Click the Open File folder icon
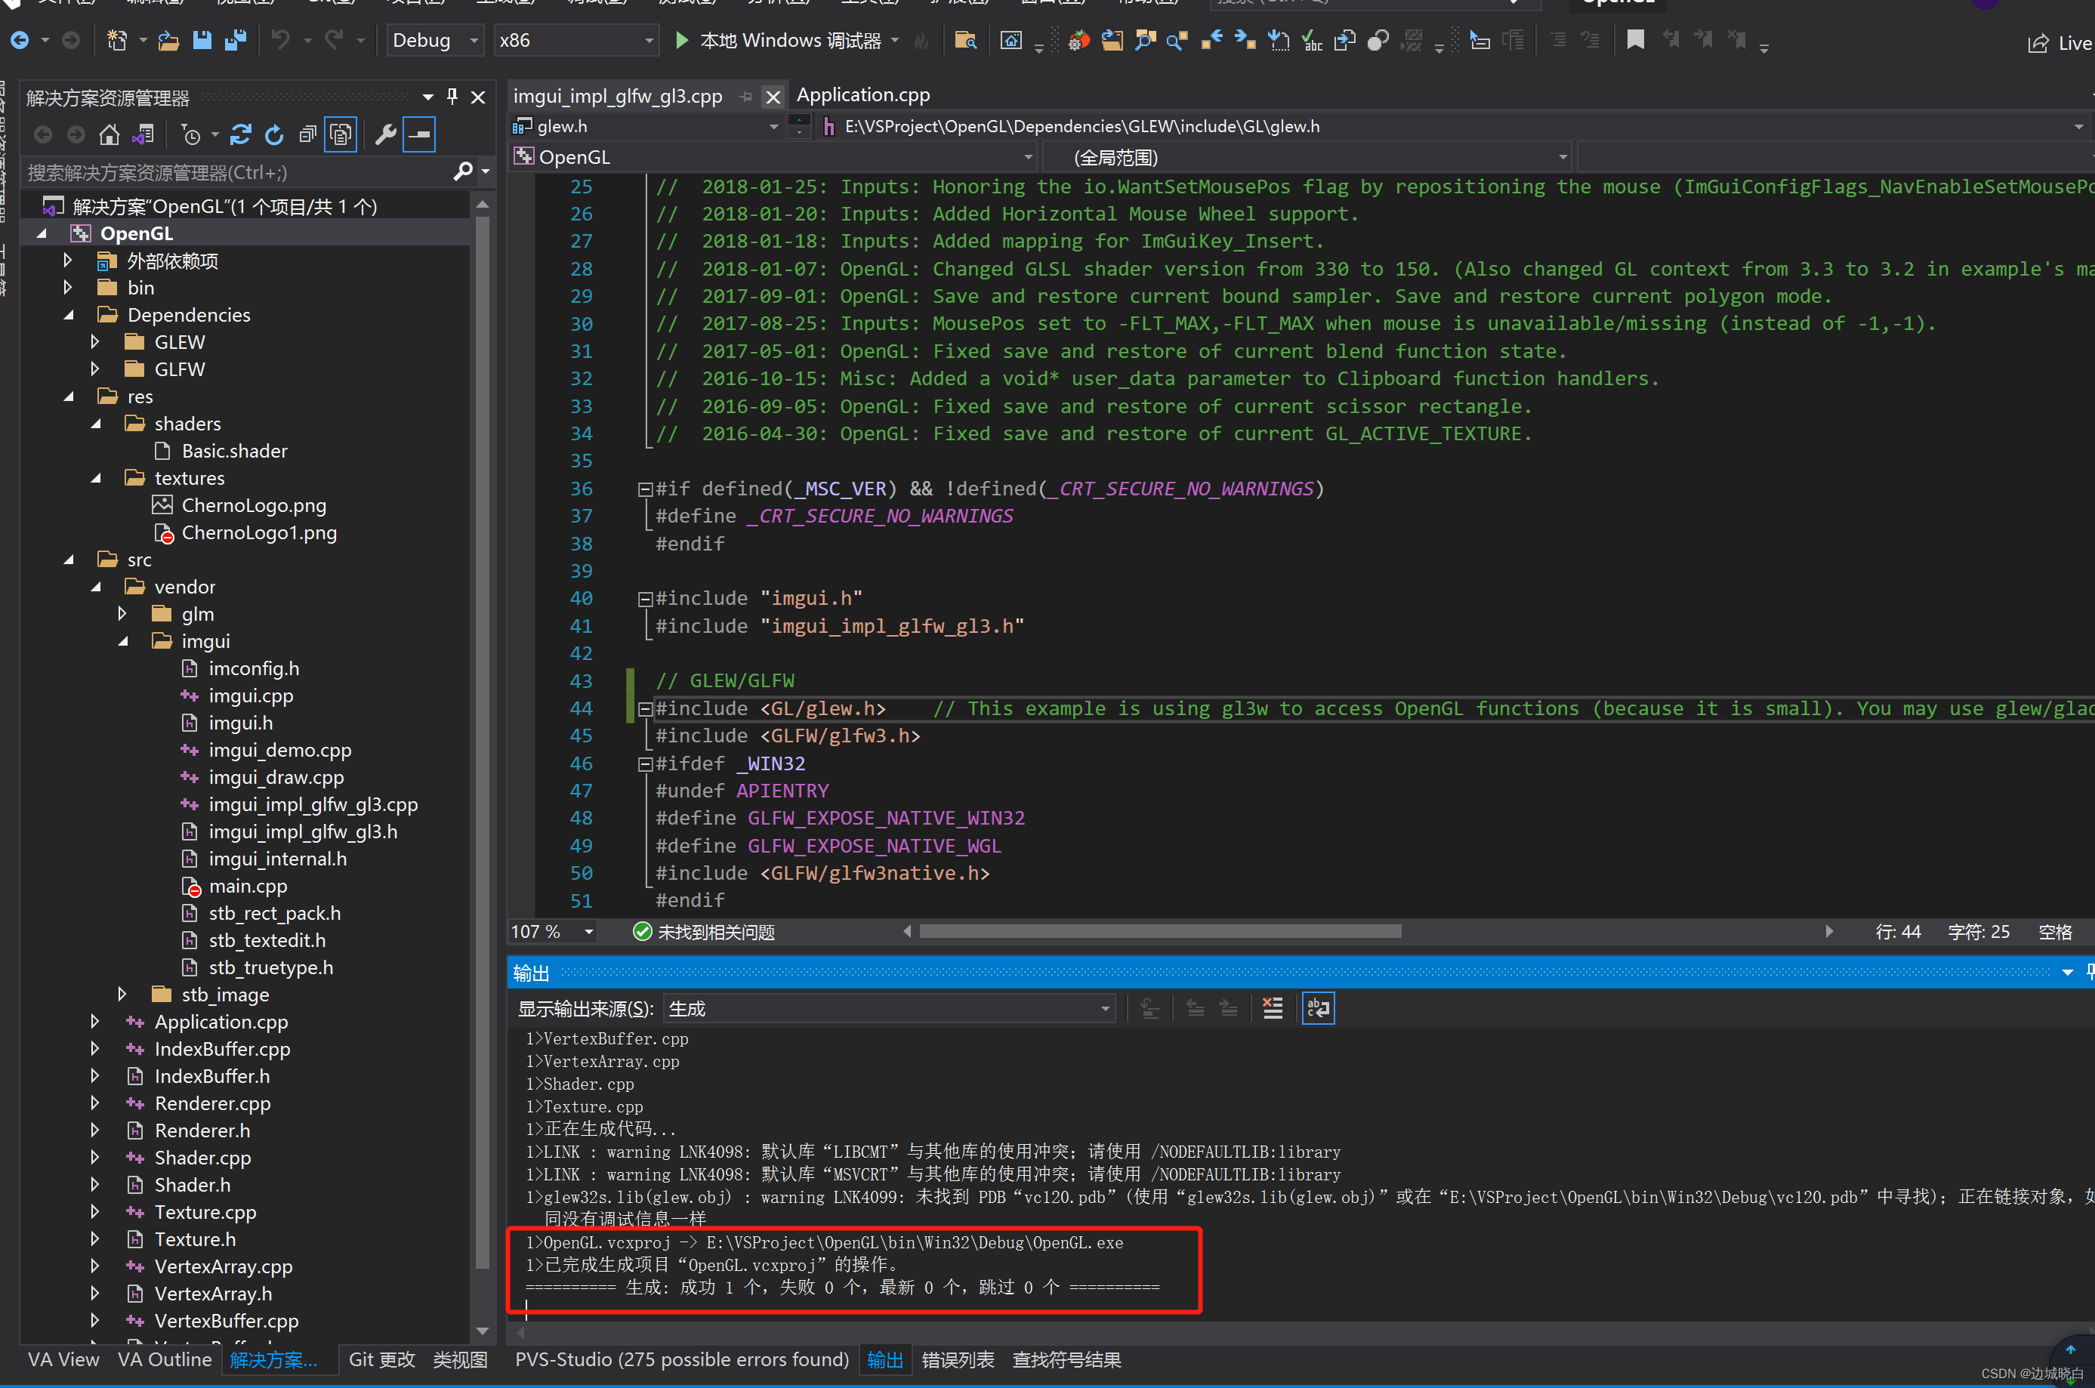The image size is (2095, 1388). pyautogui.click(x=168, y=40)
